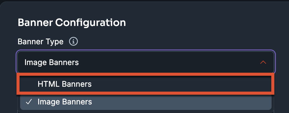Click the last option in the open list
289x113 pixels.
(146, 102)
